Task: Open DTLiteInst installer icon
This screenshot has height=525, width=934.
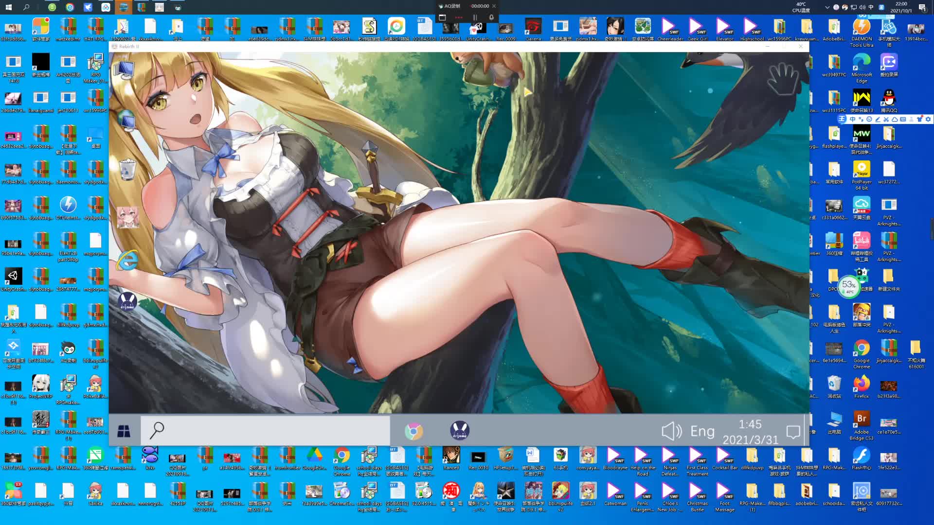Action: (x=68, y=208)
